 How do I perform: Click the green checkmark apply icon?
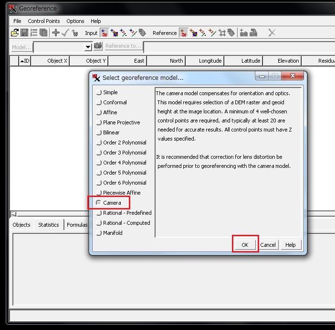pos(65,33)
